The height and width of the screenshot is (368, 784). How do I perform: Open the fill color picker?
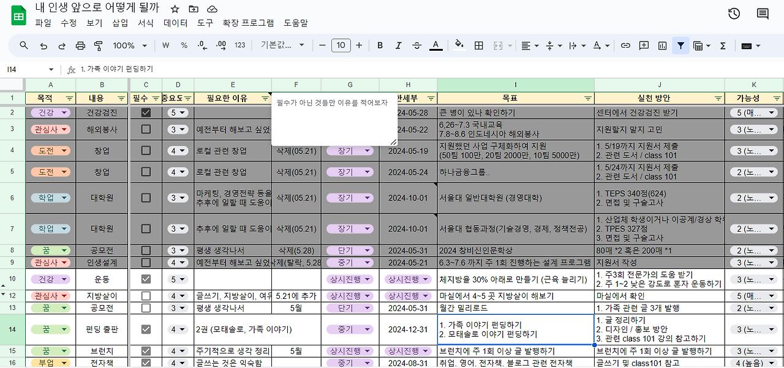click(460, 45)
